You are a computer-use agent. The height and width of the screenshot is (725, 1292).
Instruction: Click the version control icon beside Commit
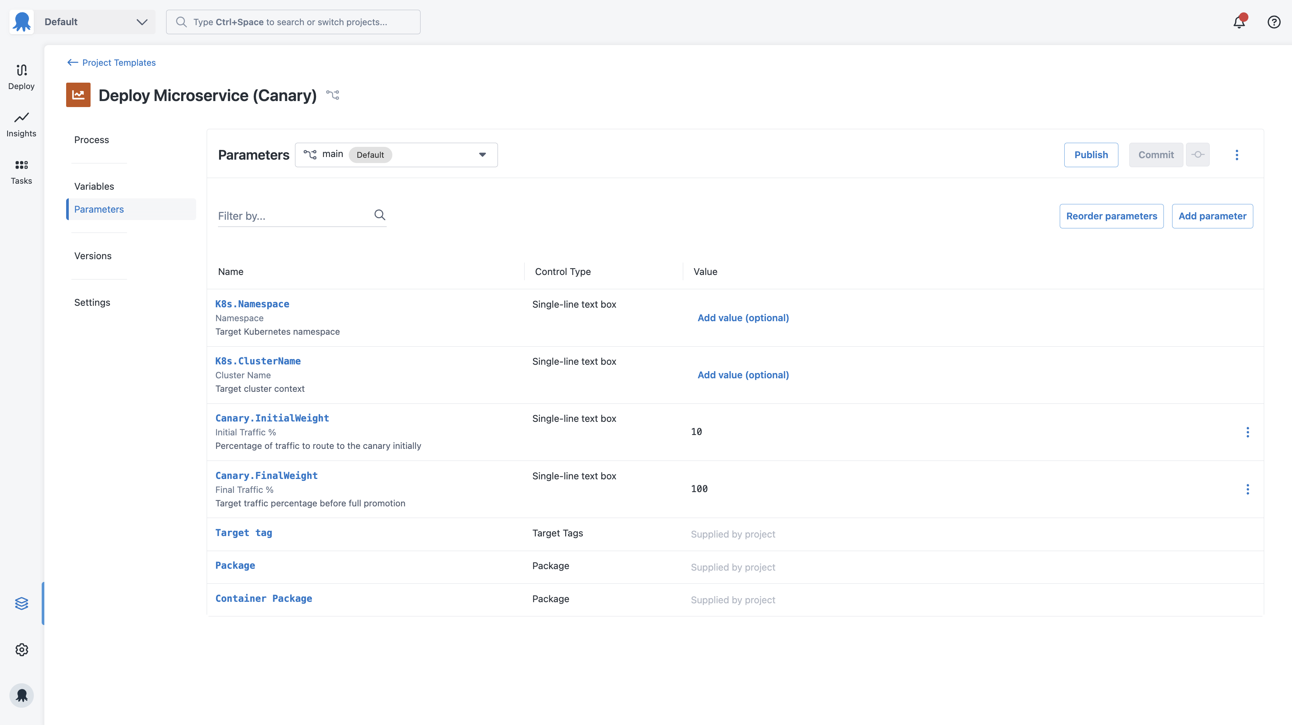[1198, 154]
